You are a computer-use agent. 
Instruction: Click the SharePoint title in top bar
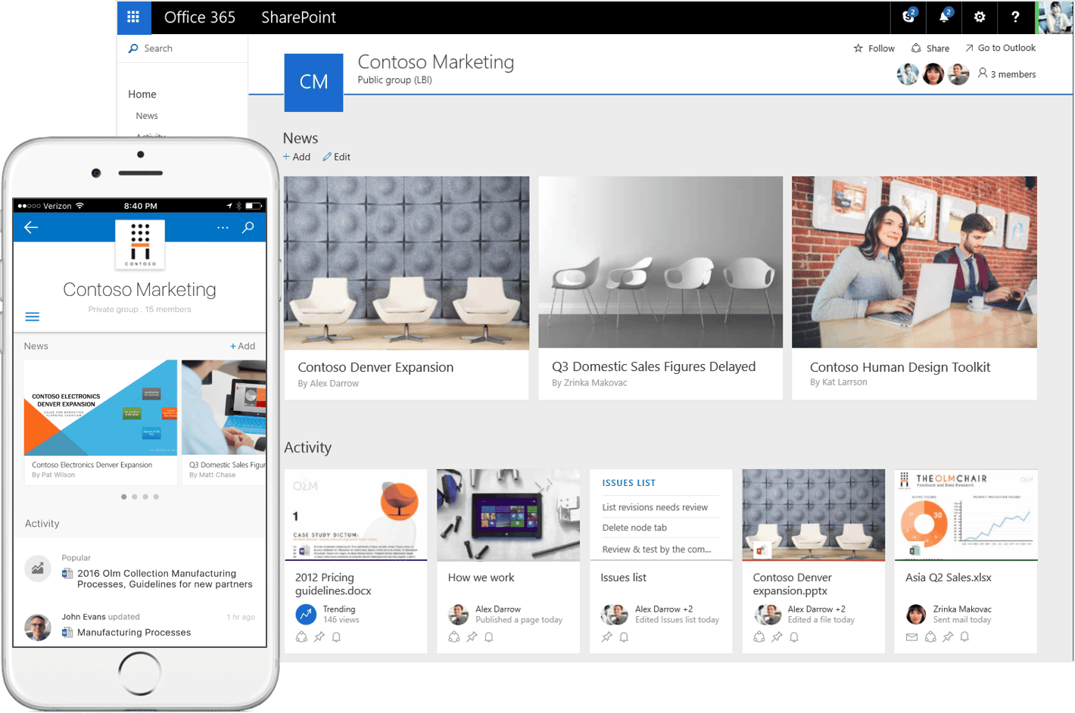click(x=298, y=17)
